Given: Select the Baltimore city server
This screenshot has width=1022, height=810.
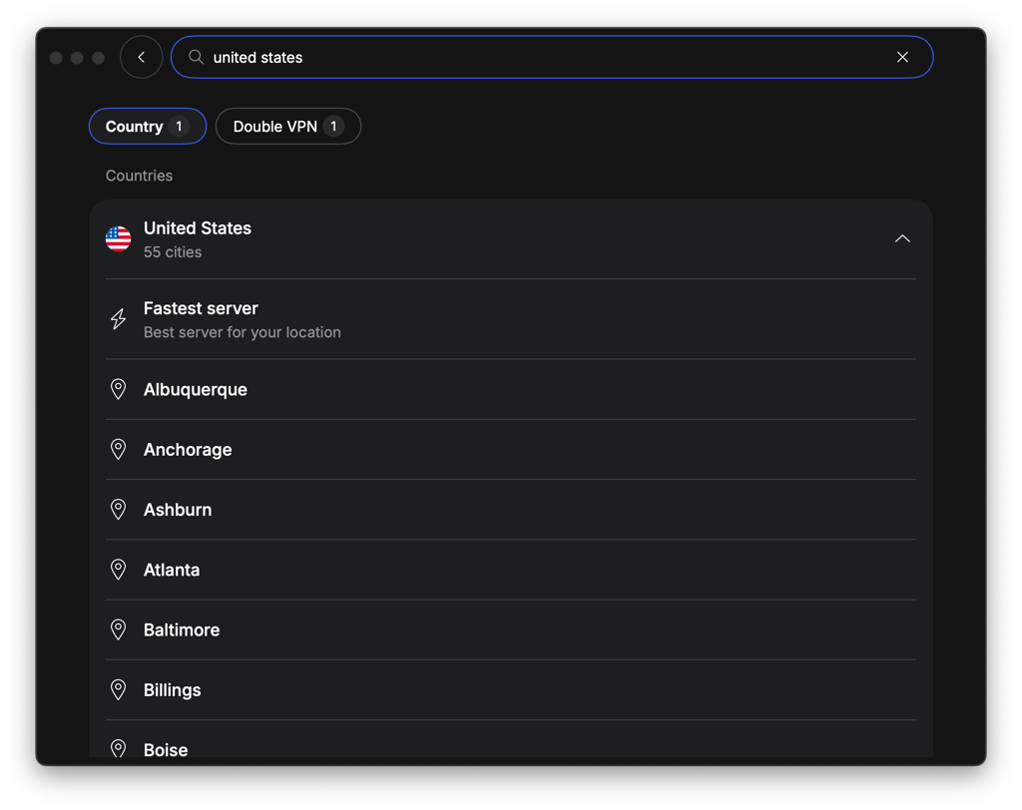Looking at the screenshot, I should (511, 629).
